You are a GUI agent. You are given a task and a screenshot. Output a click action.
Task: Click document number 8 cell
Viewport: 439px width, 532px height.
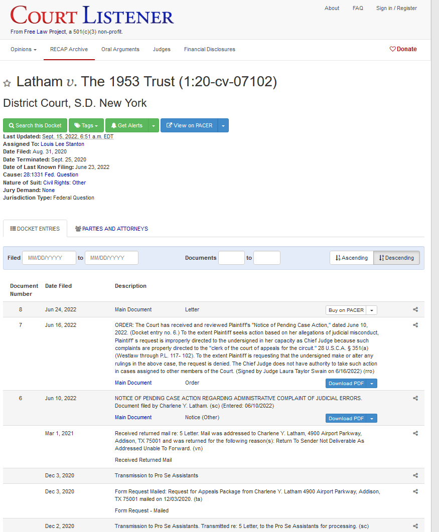21,309
